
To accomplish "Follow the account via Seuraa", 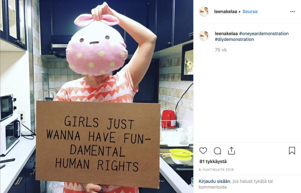I will (250, 11).
